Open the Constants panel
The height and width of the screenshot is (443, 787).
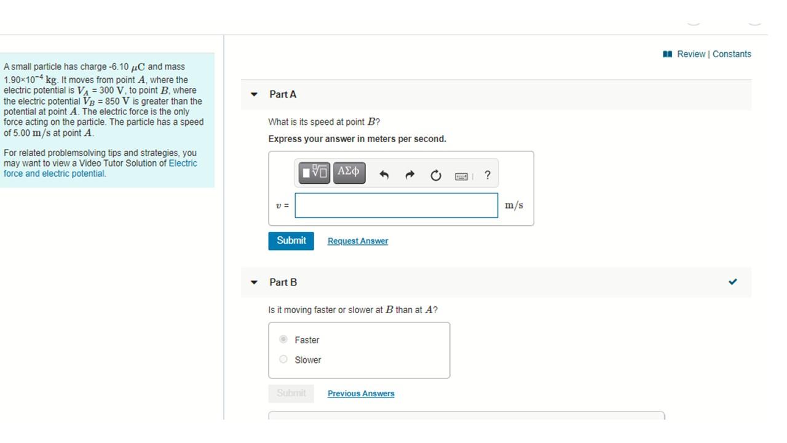(732, 54)
